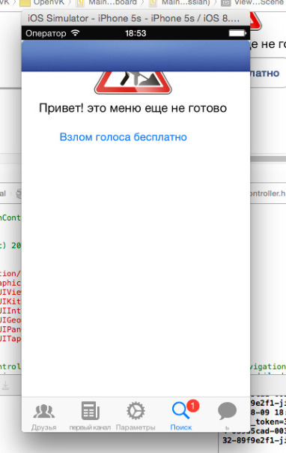The width and height of the screenshot is (286, 453).
Task: Open the speech bubble messages tab
Action: [227, 415]
